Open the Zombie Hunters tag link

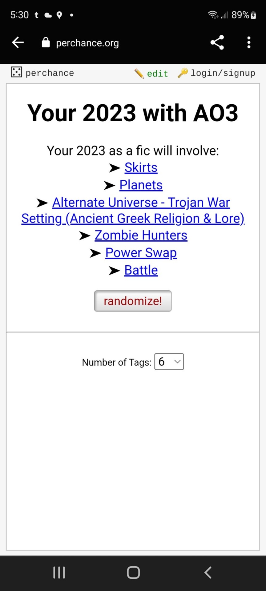[x=141, y=235]
